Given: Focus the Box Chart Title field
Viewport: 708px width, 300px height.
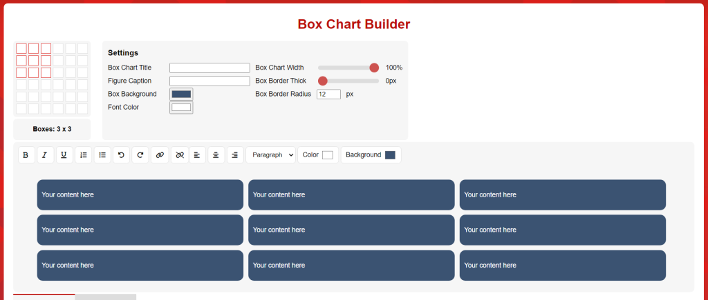Looking at the screenshot, I should pos(209,68).
